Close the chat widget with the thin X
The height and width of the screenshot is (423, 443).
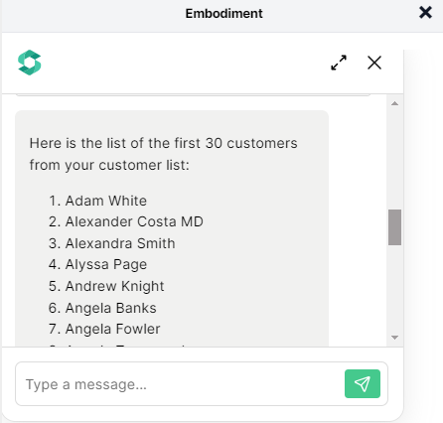(374, 63)
